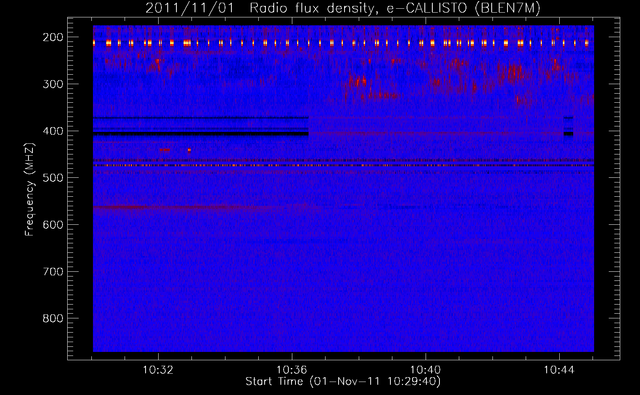640x395 pixels.
Task: Click the 'Frequency (MHZ)' axis label
Action: [x=30, y=189]
